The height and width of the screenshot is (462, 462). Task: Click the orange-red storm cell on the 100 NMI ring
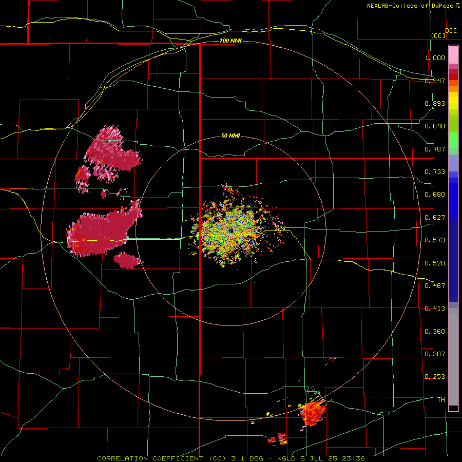313,412
